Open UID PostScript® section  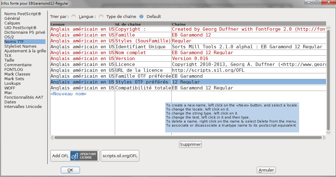coord(20,28)
